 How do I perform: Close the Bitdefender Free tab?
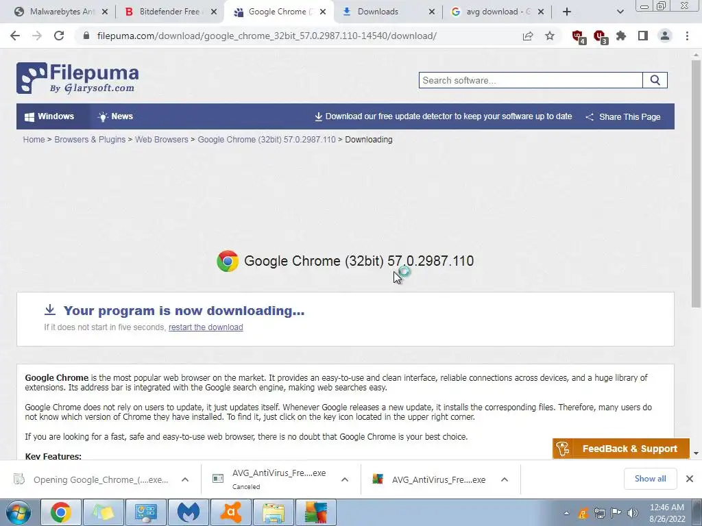tap(214, 12)
